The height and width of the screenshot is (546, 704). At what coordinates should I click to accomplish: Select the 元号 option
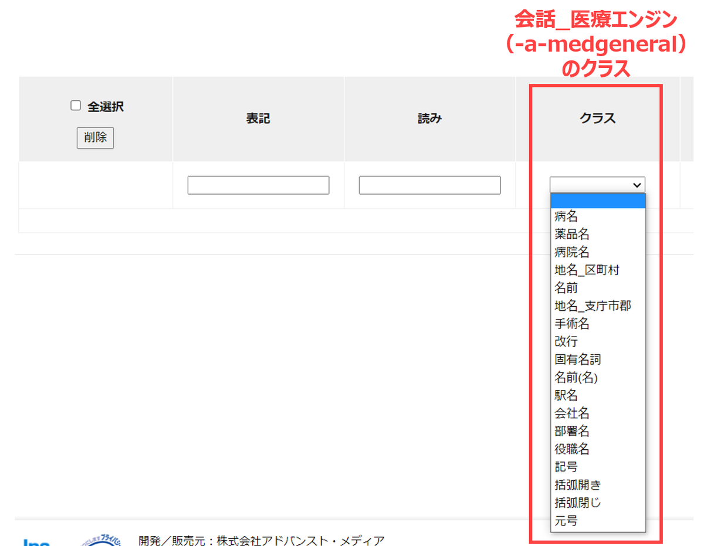(x=598, y=521)
